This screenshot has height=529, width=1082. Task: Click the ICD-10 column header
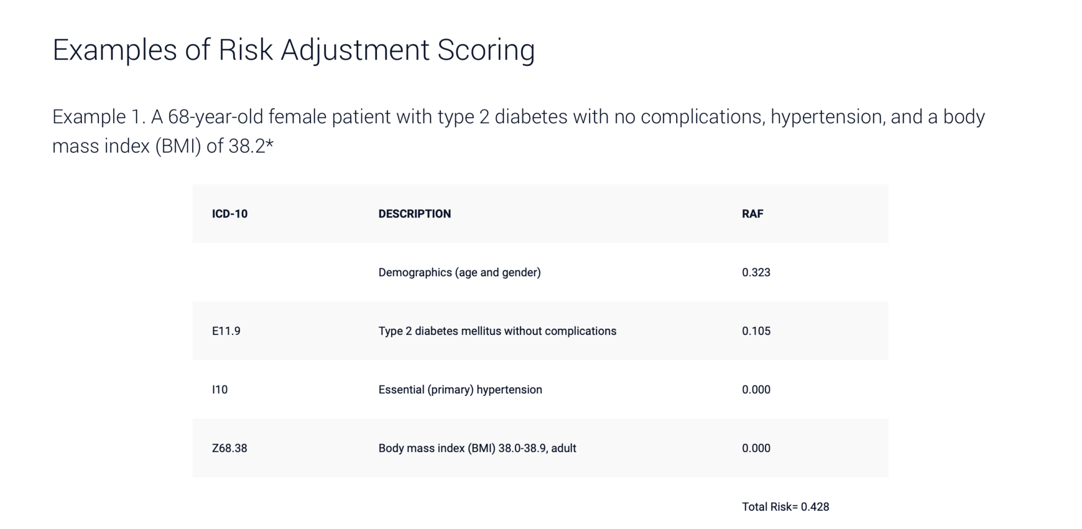coord(229,214)
